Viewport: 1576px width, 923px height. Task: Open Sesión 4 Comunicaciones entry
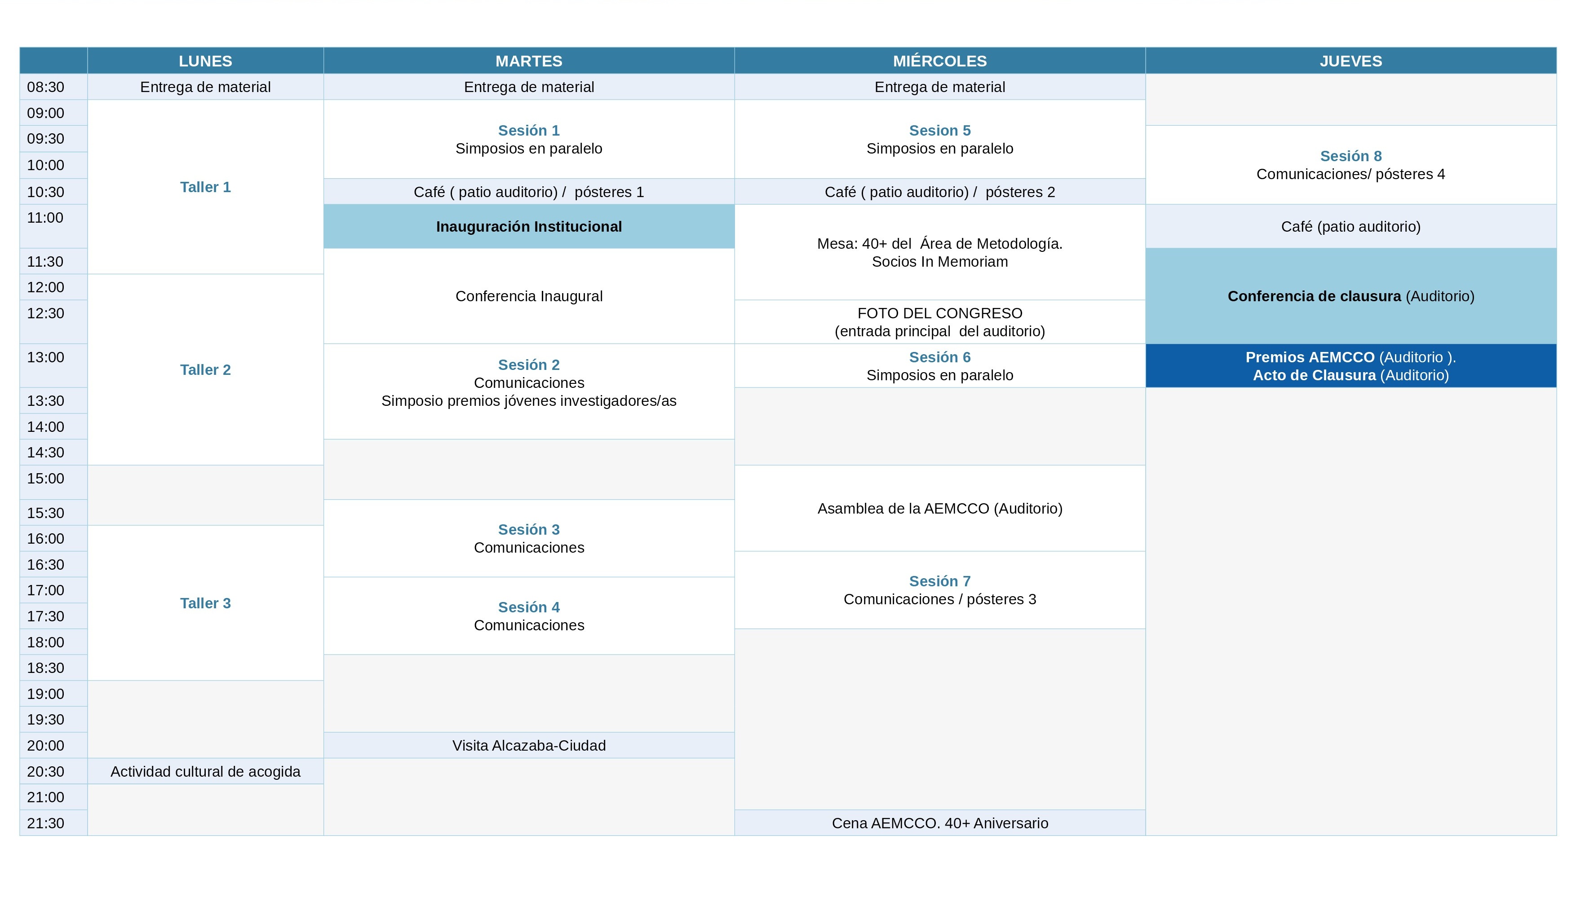528,615
